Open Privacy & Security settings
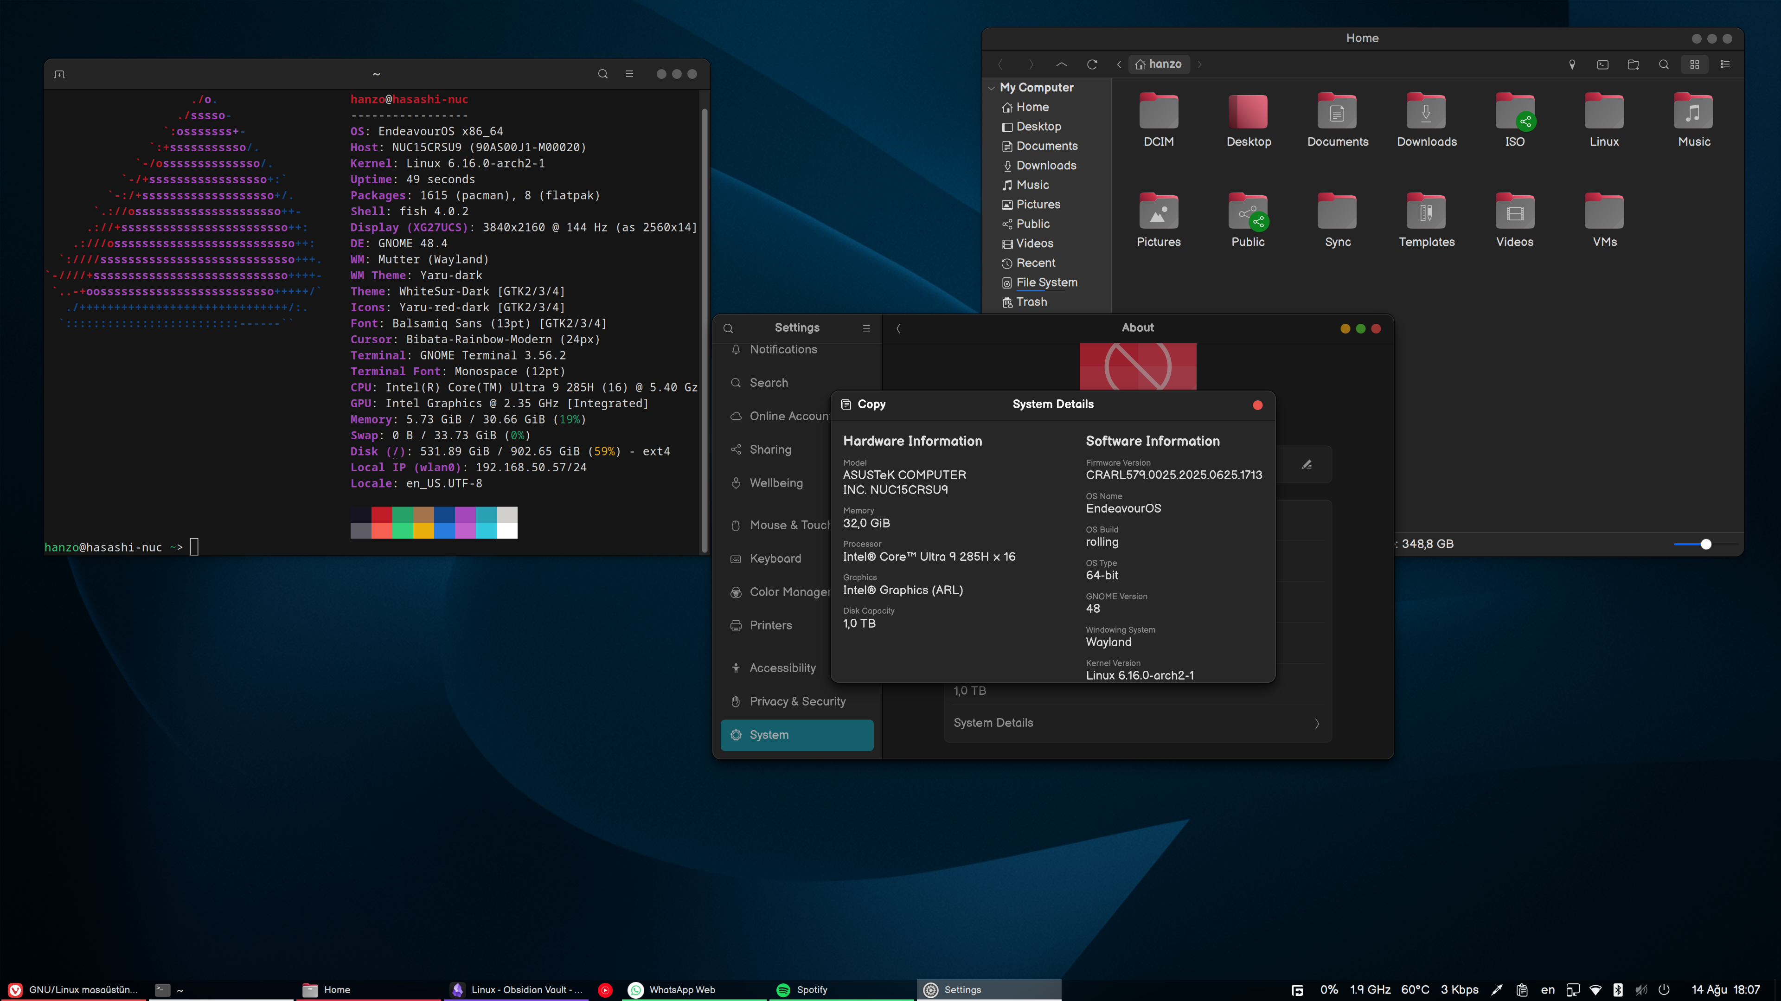Viewport: 1781px width, 1001px height. click(x=797, y=701)
